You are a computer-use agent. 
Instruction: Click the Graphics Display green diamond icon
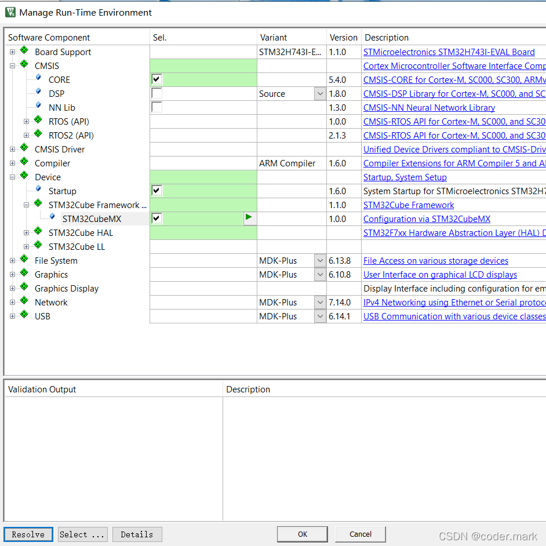pos(24,287)
